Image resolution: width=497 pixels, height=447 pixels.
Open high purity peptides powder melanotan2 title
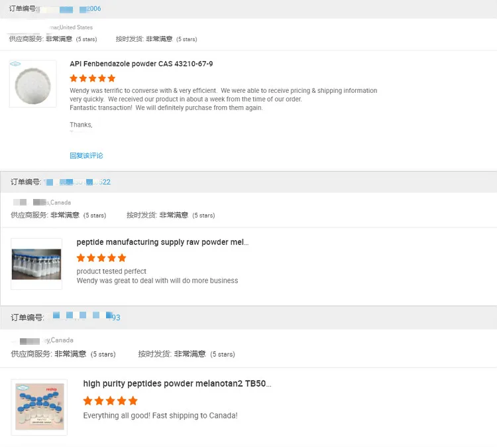click(x=177, y=383)
